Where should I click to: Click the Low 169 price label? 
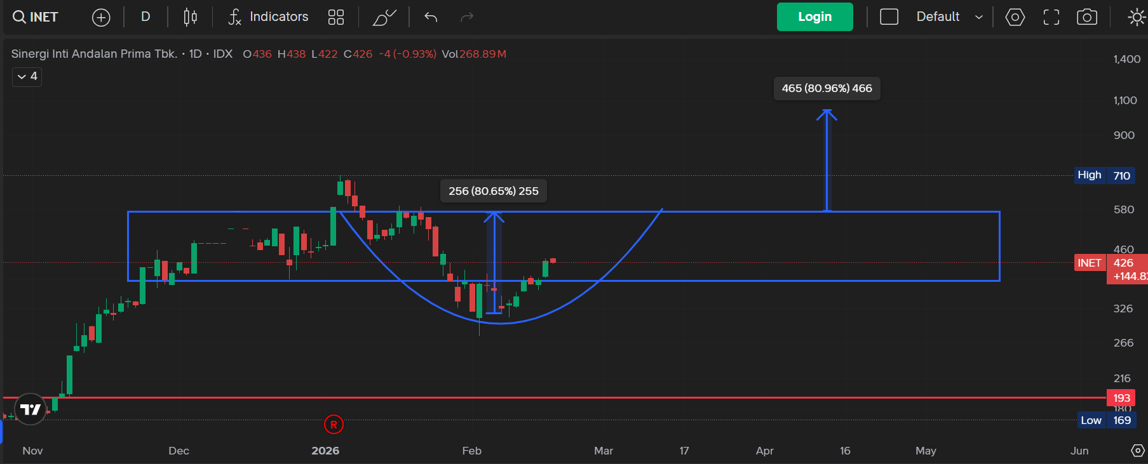coord(1105,420)
